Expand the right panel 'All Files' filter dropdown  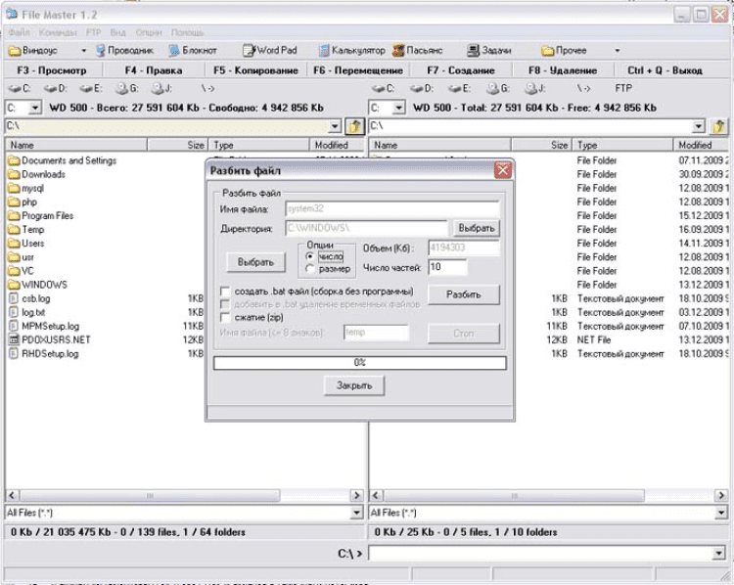click(719, 513)
